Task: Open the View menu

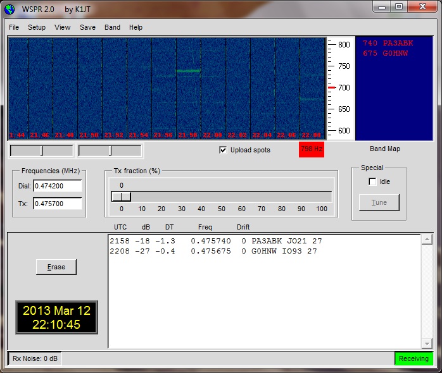Action: pyautogui.click(x=63, y=27)
